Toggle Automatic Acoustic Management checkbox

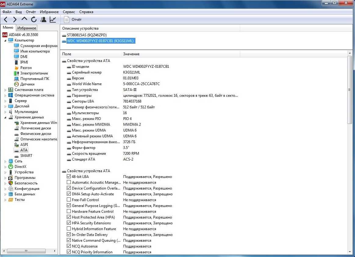pyautogui.click(x=69, y=182)
